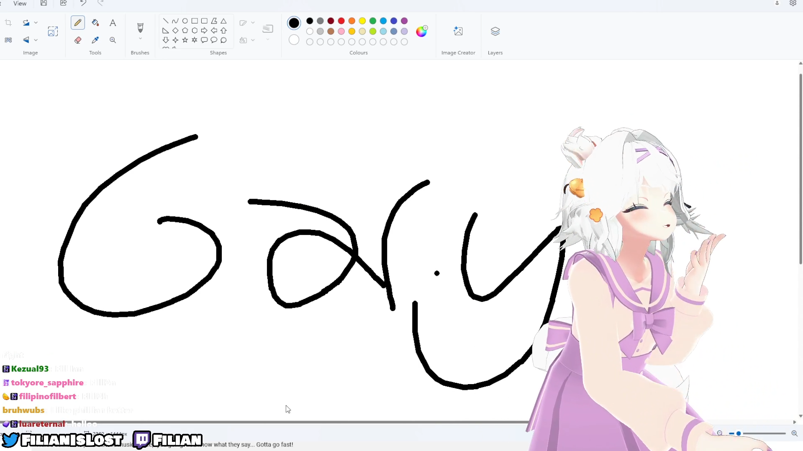Zoom out using the minus button

point(720,433)
